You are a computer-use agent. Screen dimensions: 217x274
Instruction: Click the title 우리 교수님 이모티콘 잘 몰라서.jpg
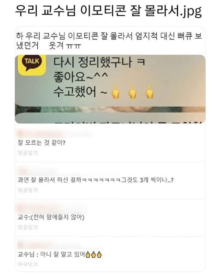(108, 11)
